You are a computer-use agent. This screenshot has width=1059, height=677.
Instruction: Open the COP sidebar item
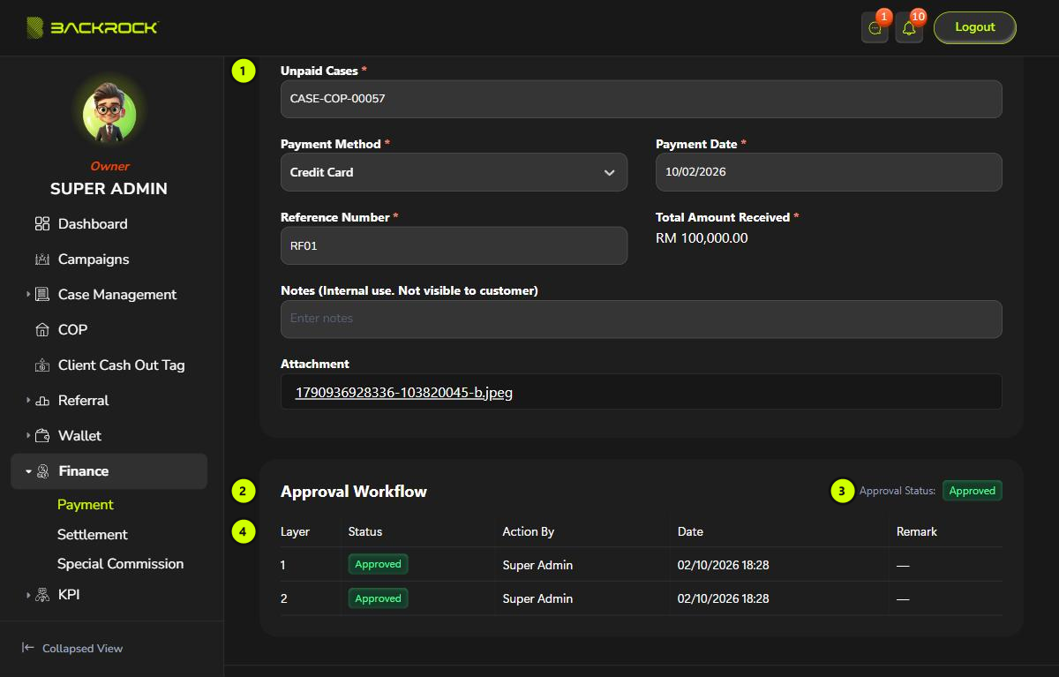pos(72,330)
